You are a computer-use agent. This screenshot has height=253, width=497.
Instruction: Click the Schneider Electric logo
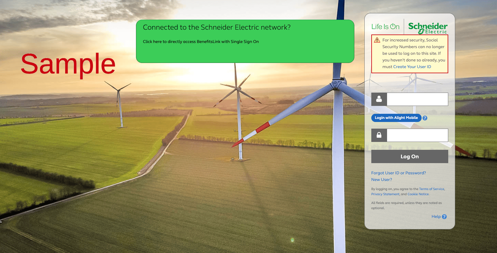tap(428, 28)
